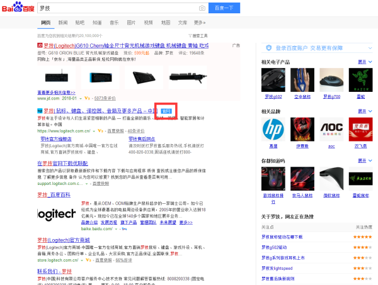Click the 官网 badge
378x285 pixels.
click(166, 111)
